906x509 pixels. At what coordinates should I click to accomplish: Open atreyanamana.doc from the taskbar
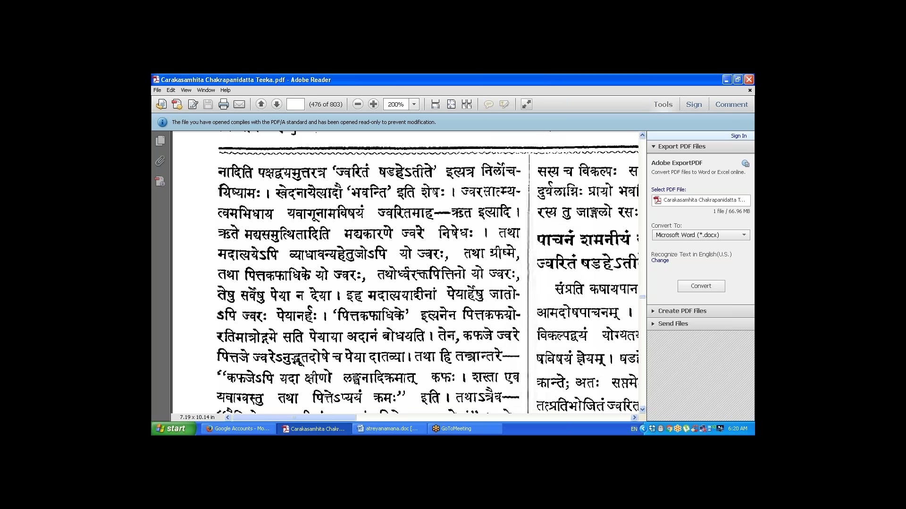[x=387, y=428]
